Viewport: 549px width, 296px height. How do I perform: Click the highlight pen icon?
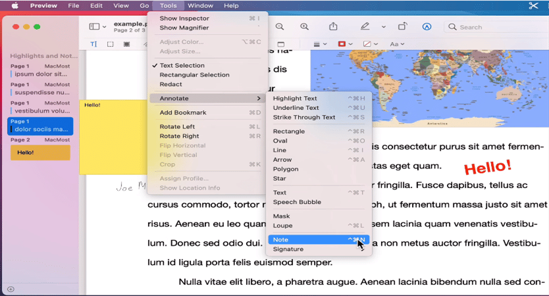pyautogui.click(x=365, y=26)
